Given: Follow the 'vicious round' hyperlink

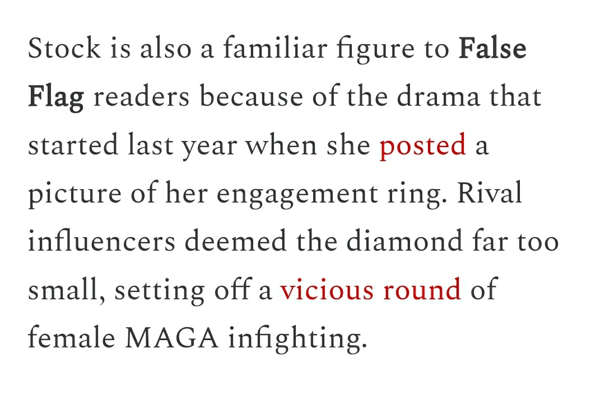Looking at the screenshot, I should click(370, 290).
